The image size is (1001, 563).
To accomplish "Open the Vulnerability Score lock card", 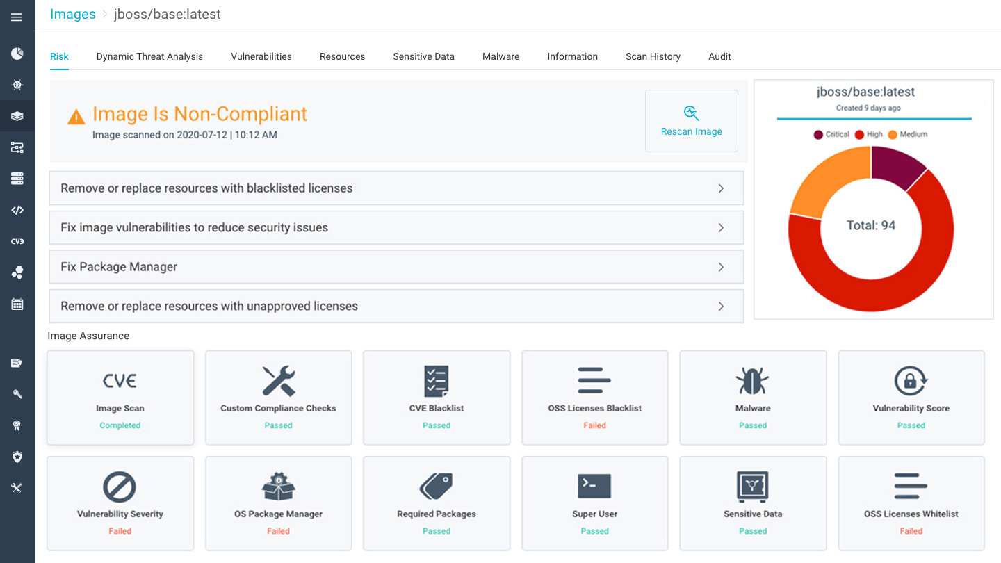I will pyautogui.click(x=911, y=398).
